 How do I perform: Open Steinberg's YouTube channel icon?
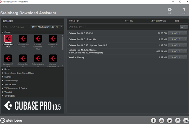pyautogui.click(x=162, y=120)
